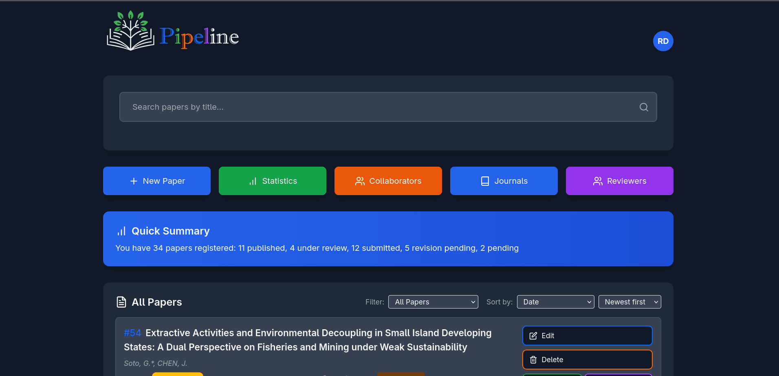Image resolution: width=779 pixels, height=376 pixels.
Task: Open the RD profile avatar
Action: 663,41
